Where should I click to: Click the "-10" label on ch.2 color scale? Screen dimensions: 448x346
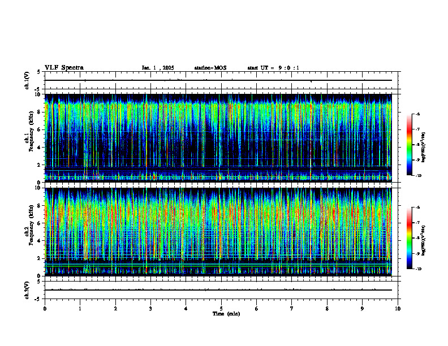tap(418, 269)
